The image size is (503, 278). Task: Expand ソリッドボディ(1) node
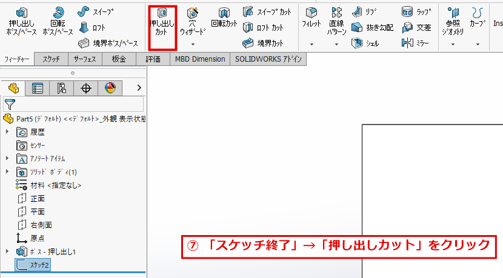tap(7, 172)
